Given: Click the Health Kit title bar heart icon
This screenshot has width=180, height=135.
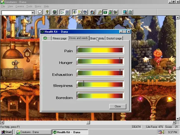Looking at the screenshot, I should [43, 32].
